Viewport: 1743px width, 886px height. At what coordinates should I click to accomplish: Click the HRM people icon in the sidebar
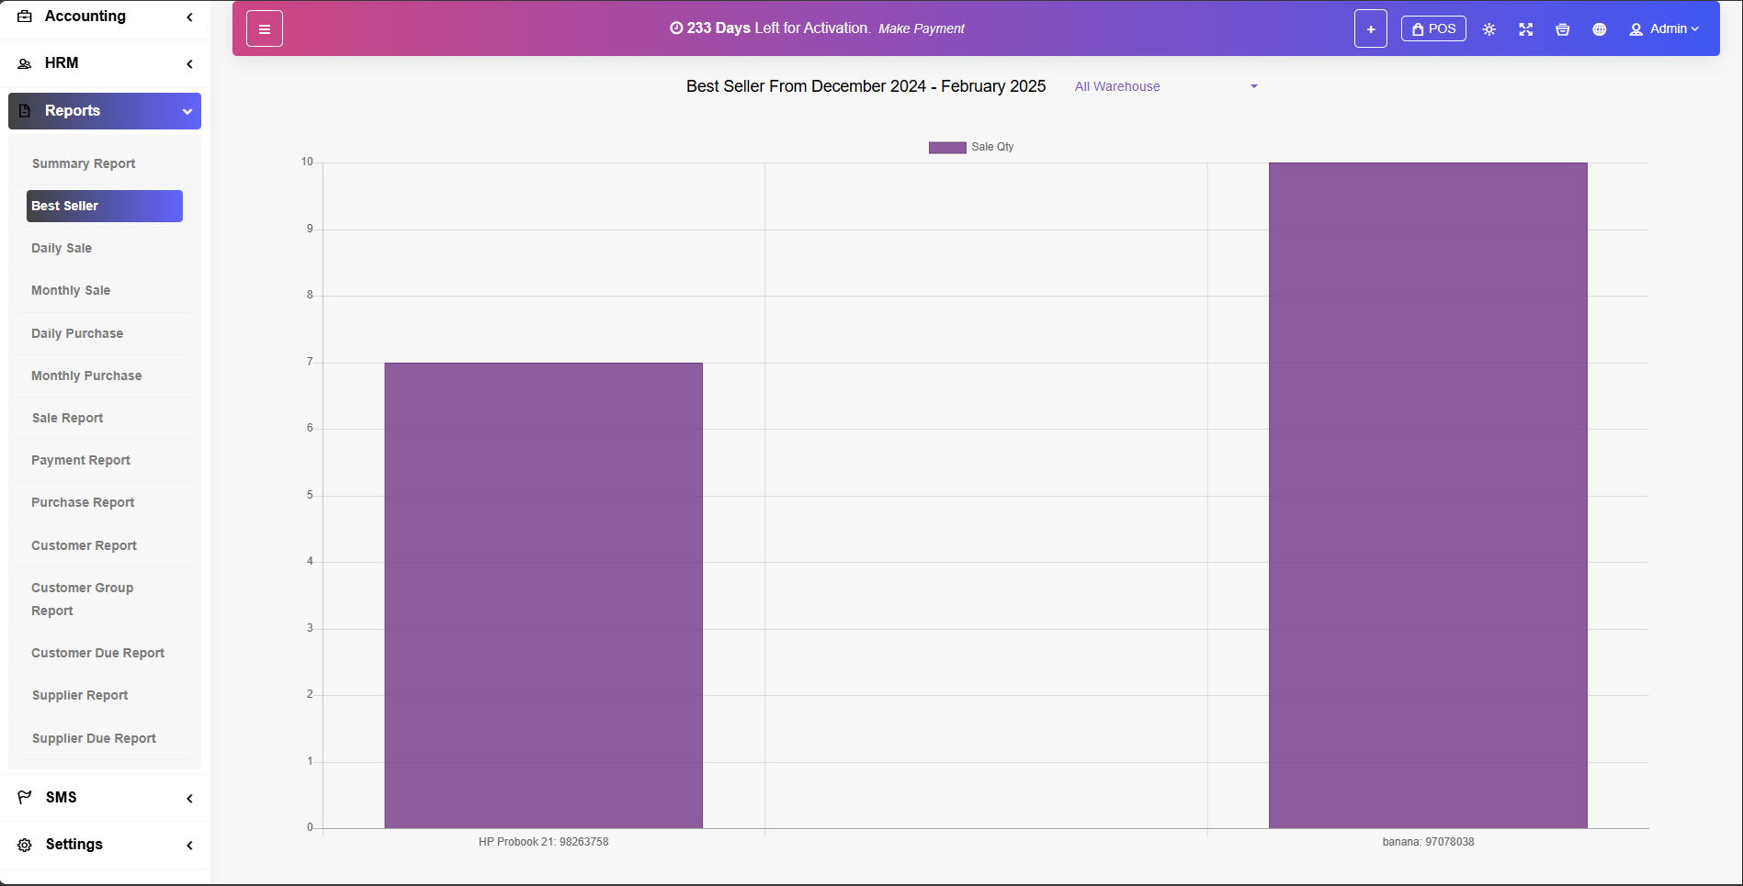click(x=25, y=63)
